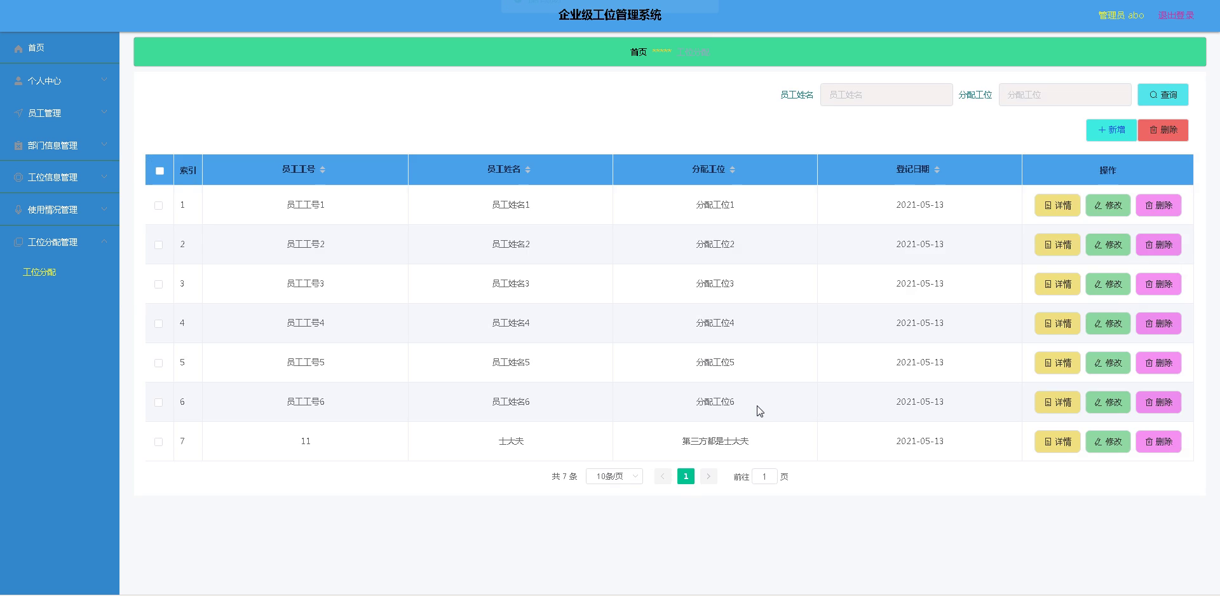
Task: Check the checkbox for row 7
Action: pos(158,442)
